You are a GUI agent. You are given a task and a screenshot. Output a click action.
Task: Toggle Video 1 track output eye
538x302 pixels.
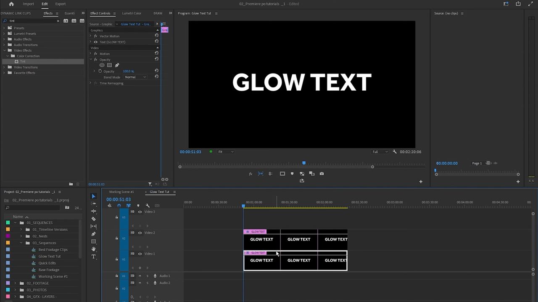(140, 254)
